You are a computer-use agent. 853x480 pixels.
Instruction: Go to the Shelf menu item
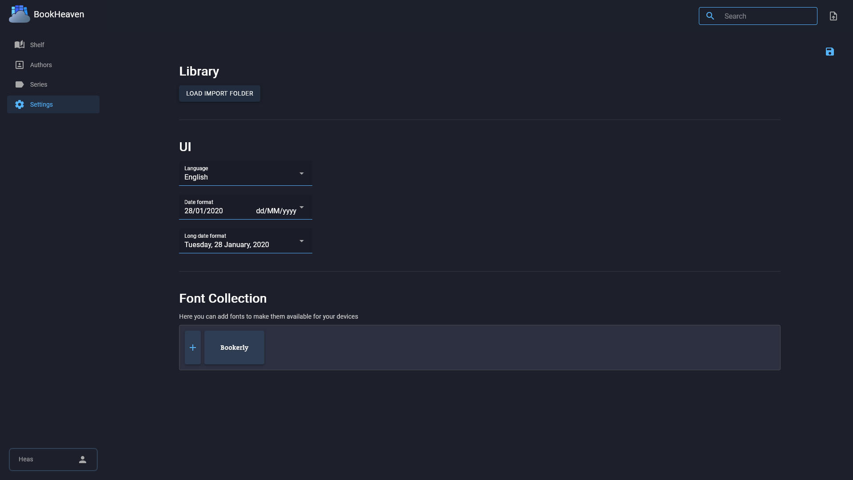[53, 45]
